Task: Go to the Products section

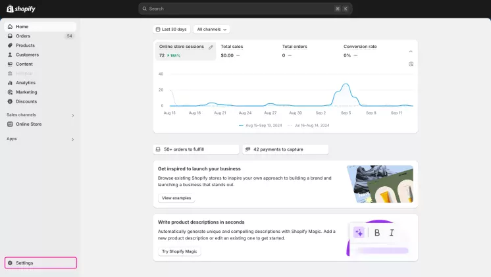Action: pyautogui.click(x=25, y=45)
